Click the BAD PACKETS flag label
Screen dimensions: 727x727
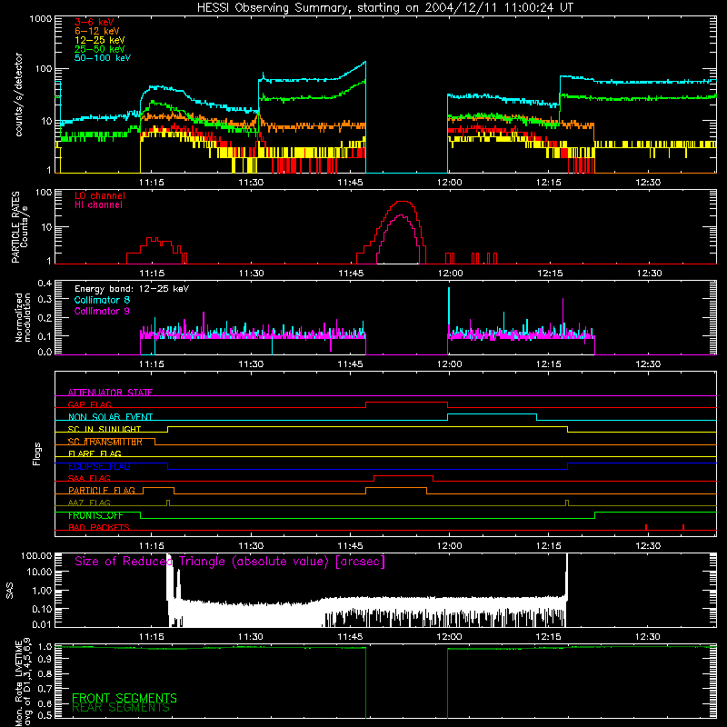pos(99,527)
